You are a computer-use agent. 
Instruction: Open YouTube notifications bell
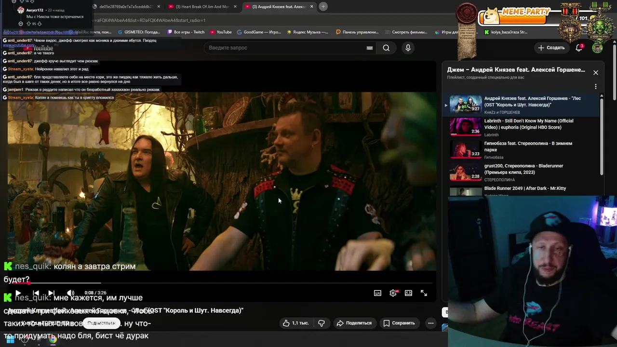coord(579,48)
